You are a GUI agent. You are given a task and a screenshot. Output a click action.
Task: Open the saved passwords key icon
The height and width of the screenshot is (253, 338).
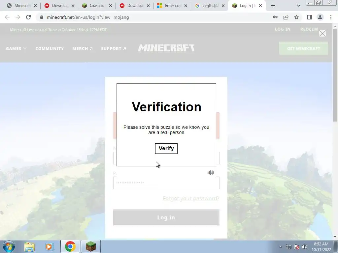tap(275, 17)
